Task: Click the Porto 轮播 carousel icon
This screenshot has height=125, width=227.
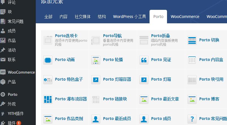Action: point(96,60)
